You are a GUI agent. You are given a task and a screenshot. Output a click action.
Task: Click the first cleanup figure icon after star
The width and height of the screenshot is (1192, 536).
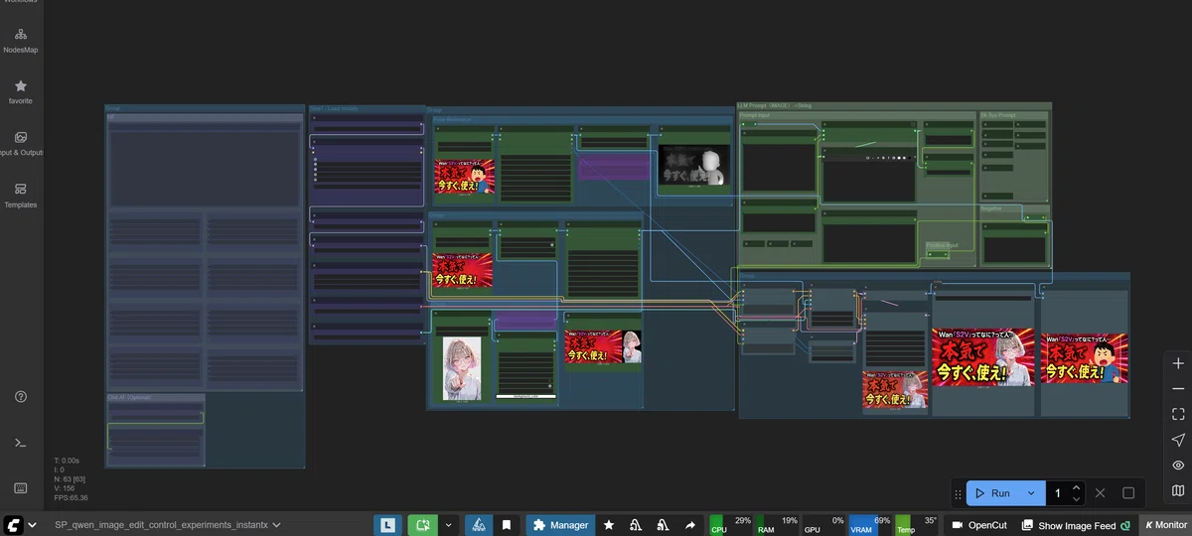pos(636,525)
